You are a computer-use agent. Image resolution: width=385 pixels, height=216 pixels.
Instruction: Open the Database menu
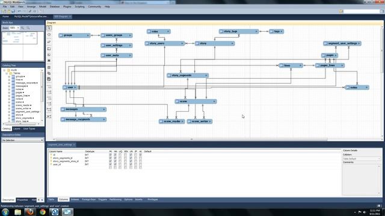55,7
